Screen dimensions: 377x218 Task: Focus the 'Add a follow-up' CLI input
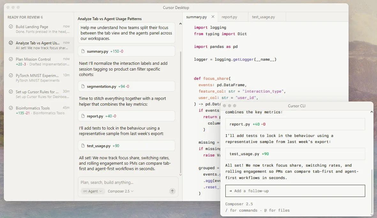click(x=295, y=191)
